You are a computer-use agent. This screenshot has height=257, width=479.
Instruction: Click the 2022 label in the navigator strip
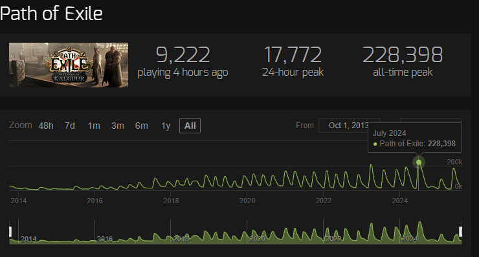(333, 239)
